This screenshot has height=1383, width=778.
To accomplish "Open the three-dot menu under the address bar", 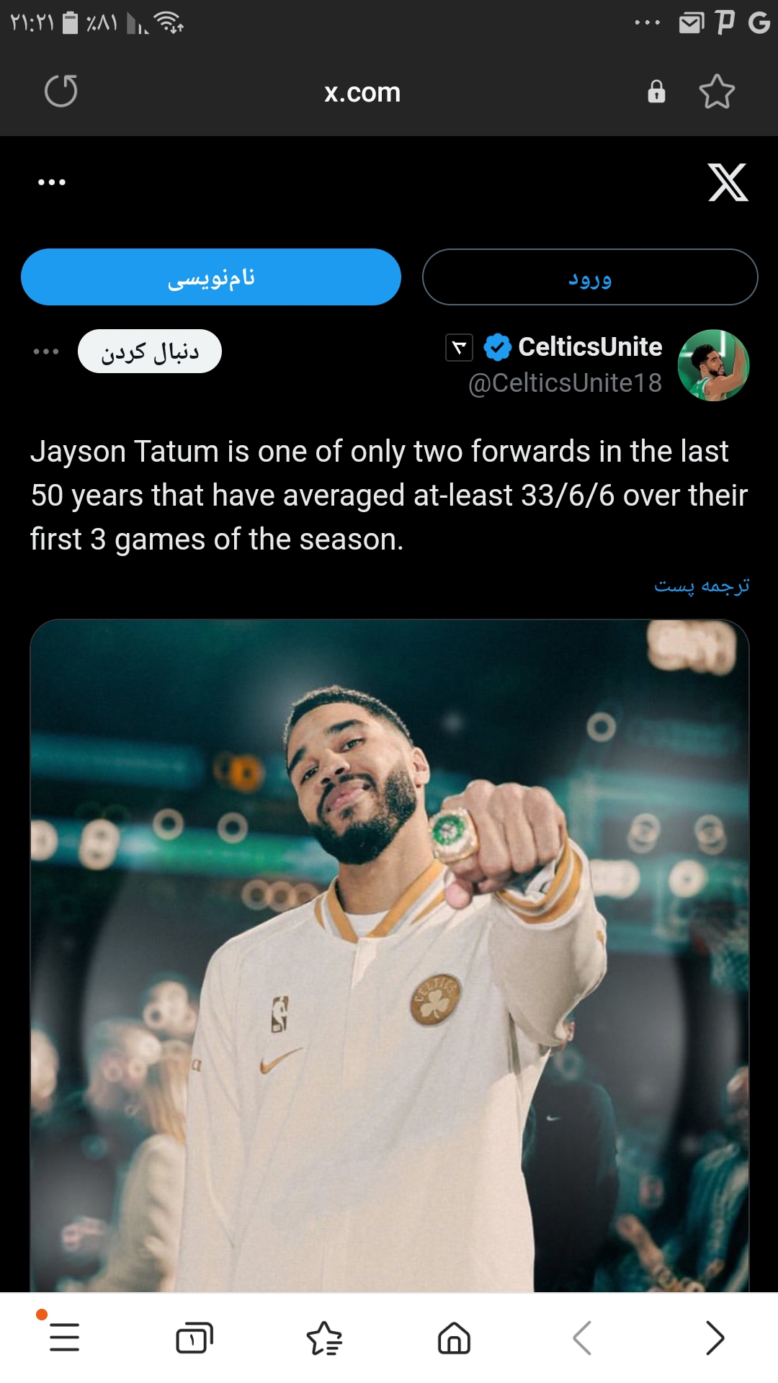I will click(x=52, y=182).
